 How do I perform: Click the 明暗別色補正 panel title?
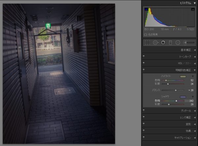[183, 70]
